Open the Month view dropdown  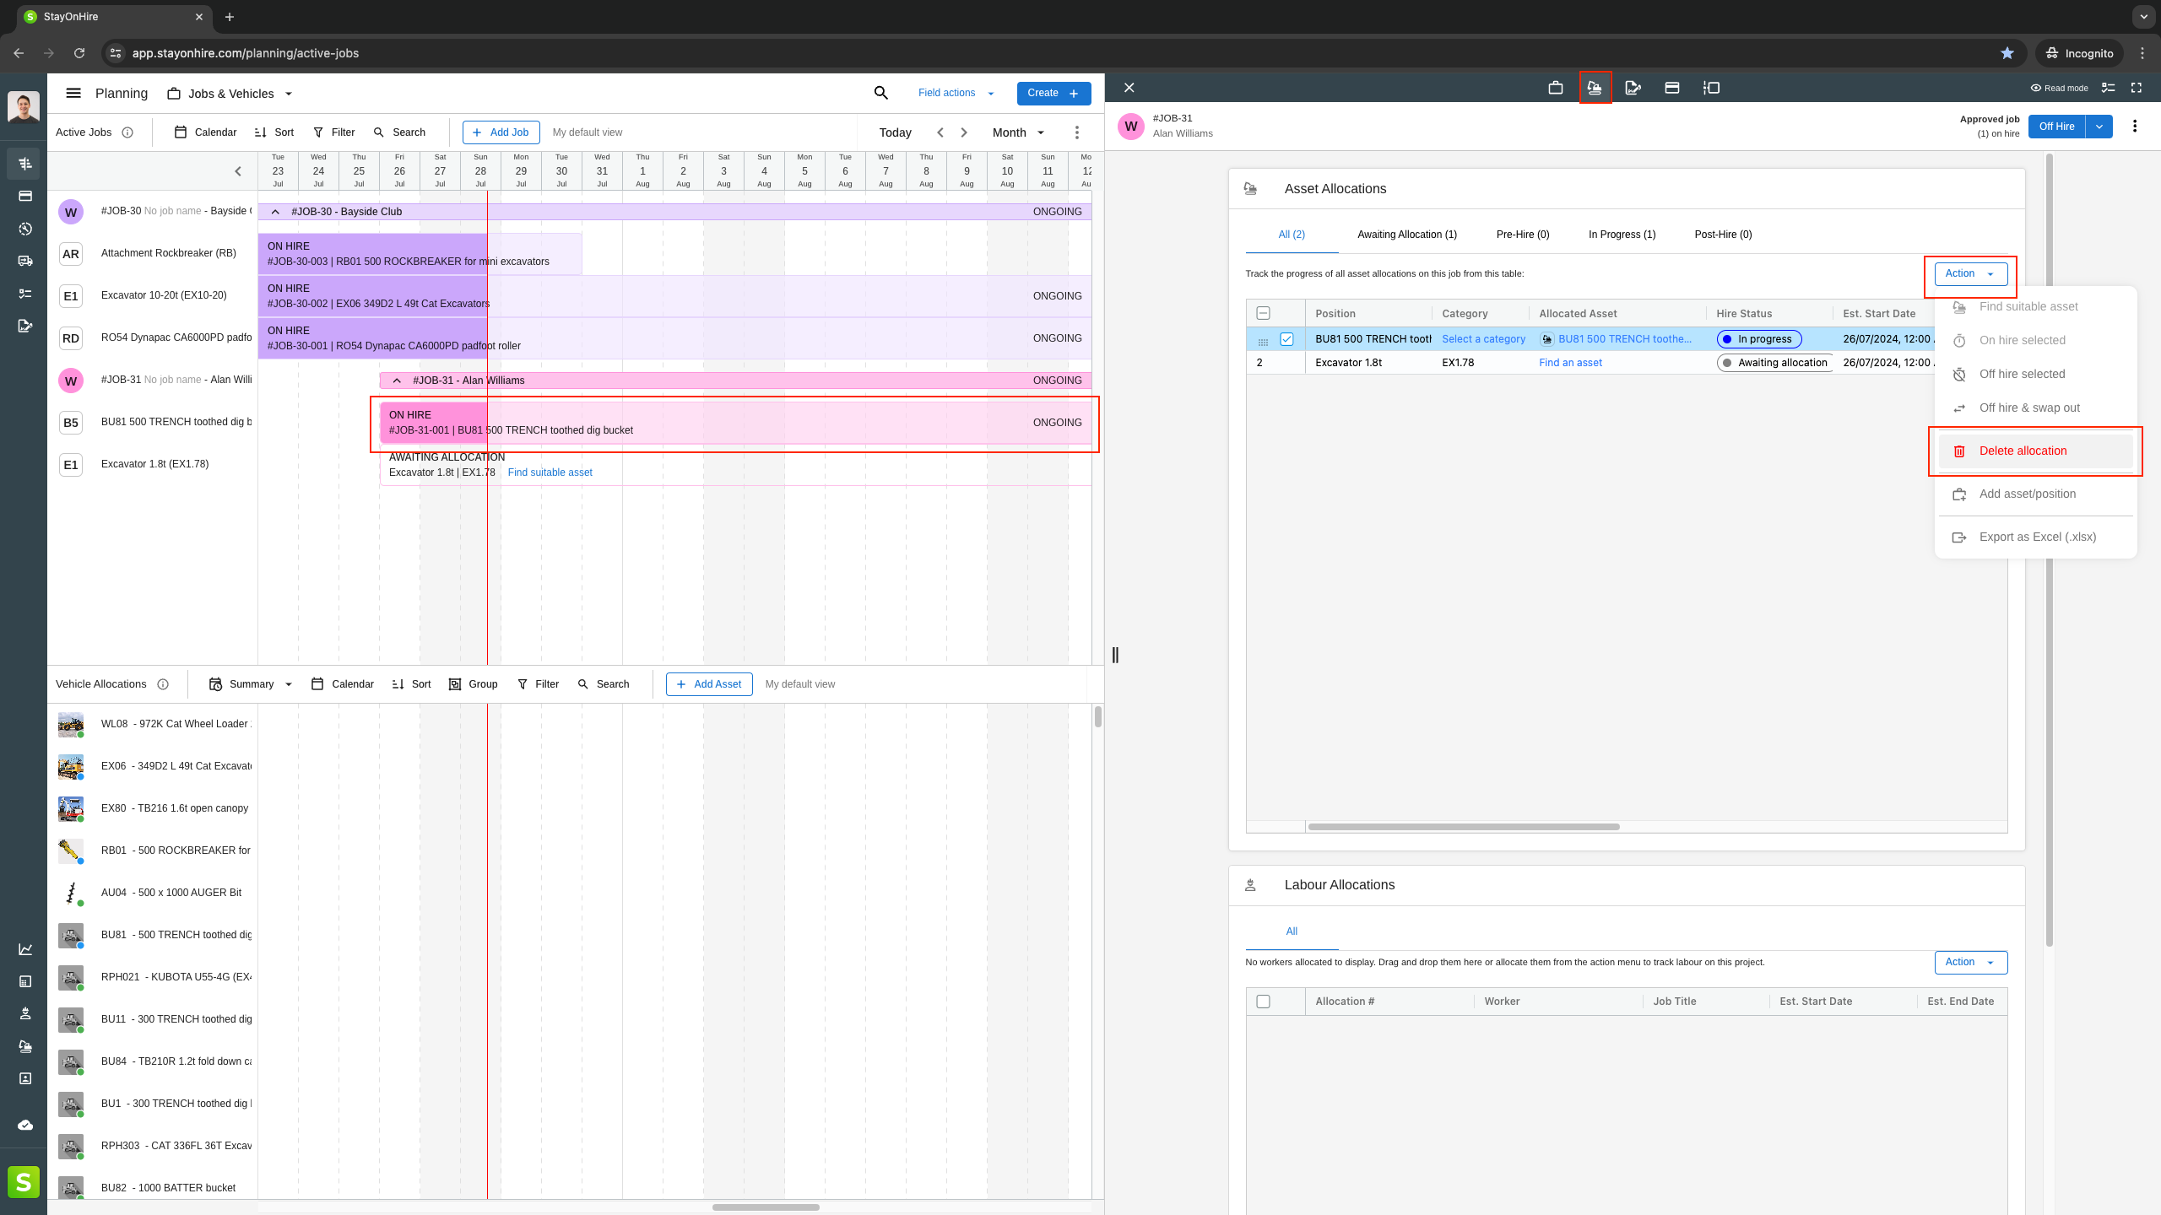click(1018, 132)
